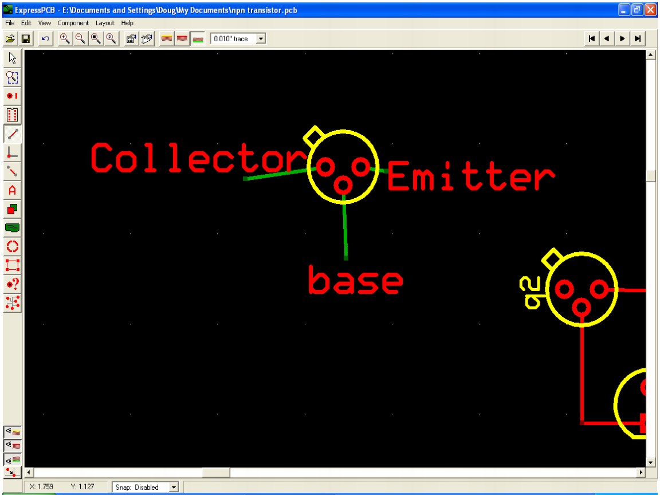Select the Insert corner in trace tool
Image resolution: width=660 pixels, height=495 pixels.
[13, 152]
